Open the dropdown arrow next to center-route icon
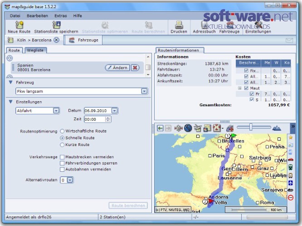 [x=223, y=128]
